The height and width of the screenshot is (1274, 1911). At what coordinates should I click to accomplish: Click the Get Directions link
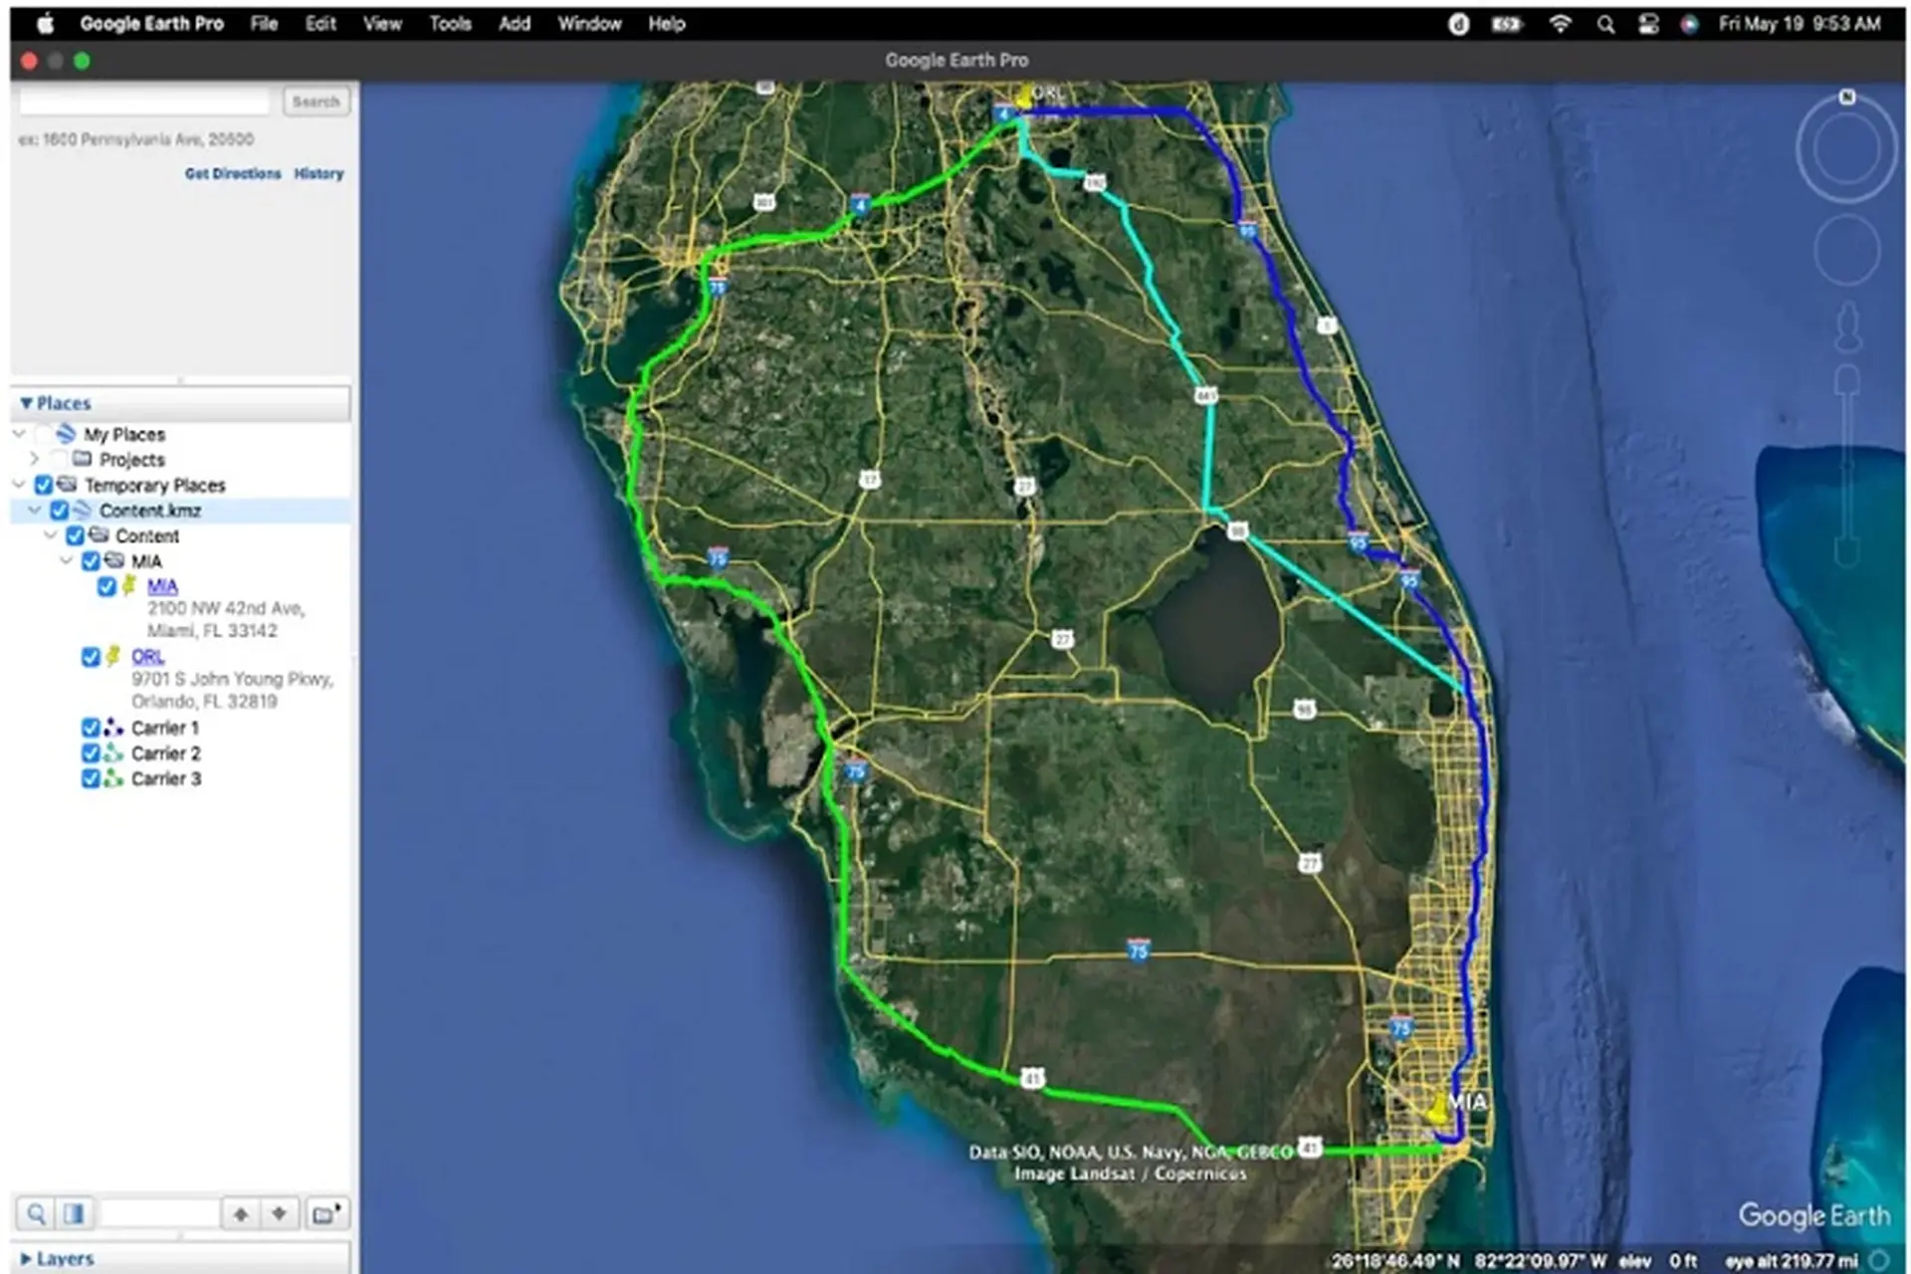point(233,173)
